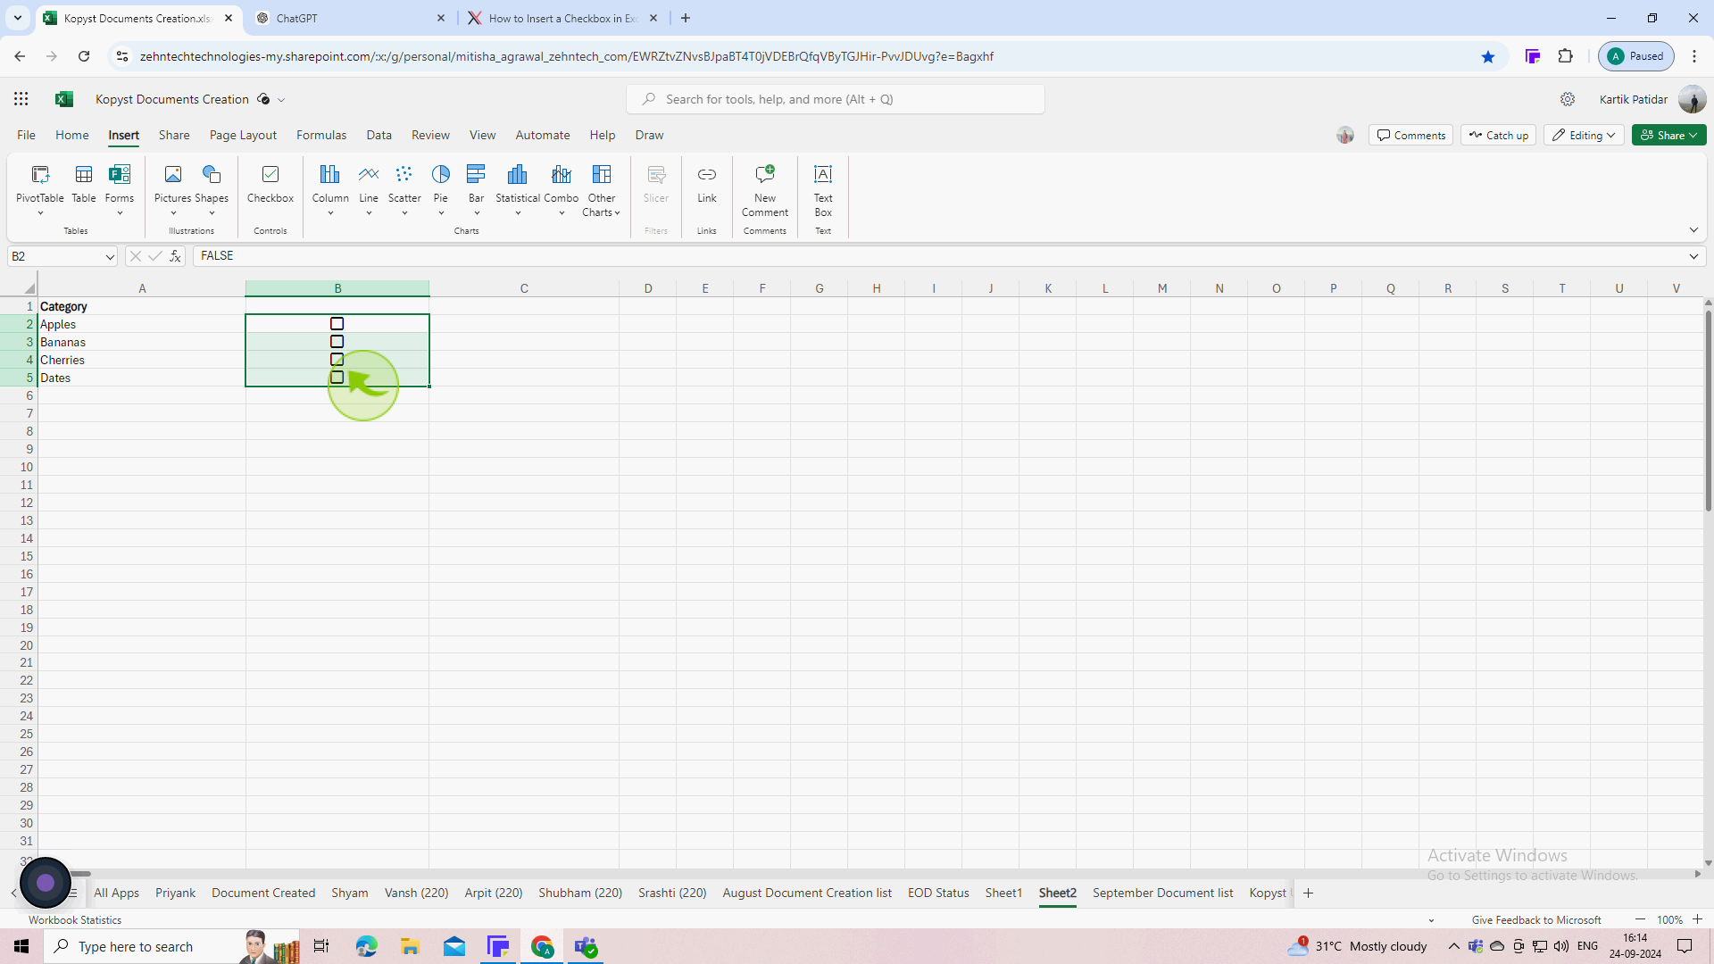Insert a Combo chart

pyautogui.click(x=562, y=189)
